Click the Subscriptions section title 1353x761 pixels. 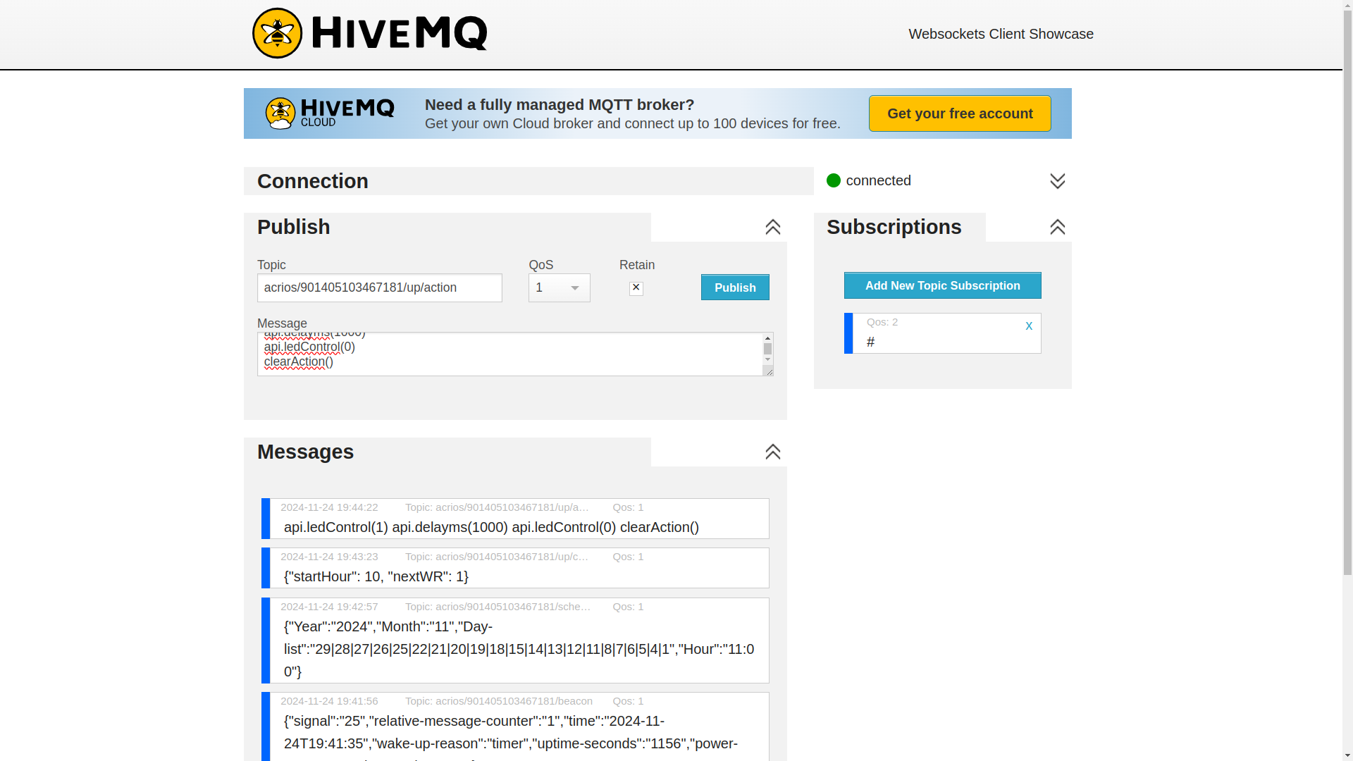click(894, 227)
